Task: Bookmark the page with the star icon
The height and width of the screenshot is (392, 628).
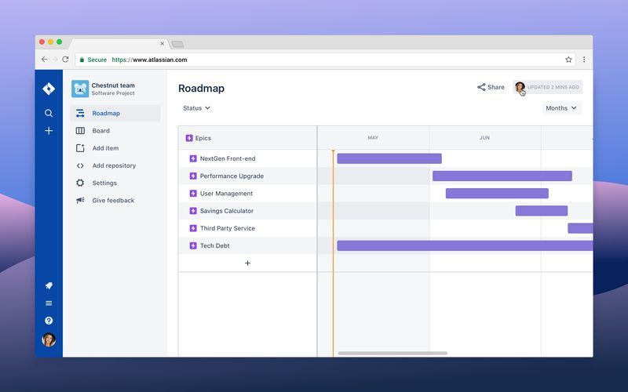Action: (568, 60)
